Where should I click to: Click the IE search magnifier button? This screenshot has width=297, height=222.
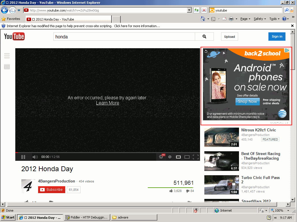(x=287, y=10)
